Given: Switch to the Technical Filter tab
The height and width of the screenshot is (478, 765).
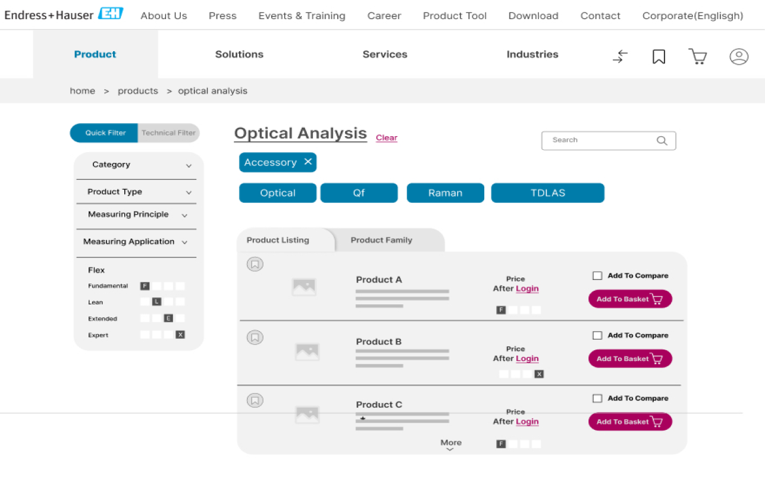Looking at the screenshot, I should (168, 133).
